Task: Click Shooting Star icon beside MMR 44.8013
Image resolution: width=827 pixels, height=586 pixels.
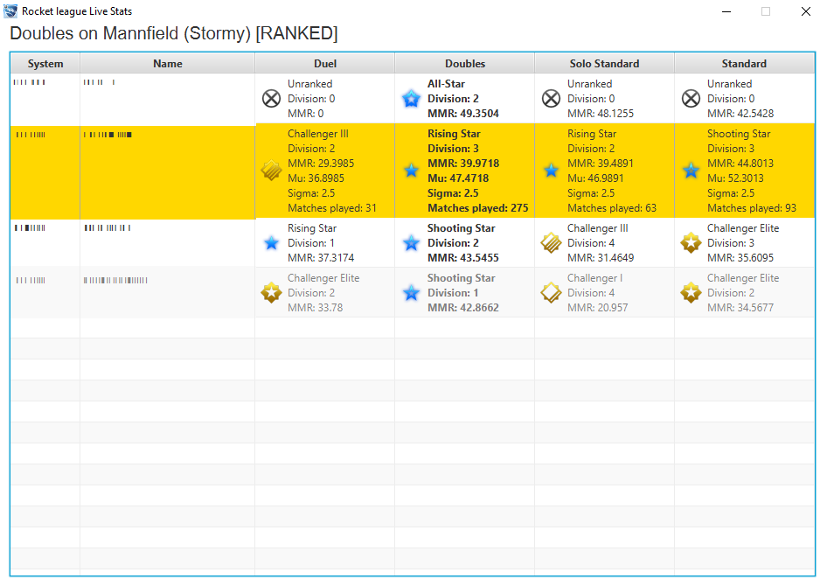Action: pyautogui.click(x=691, y=171)
